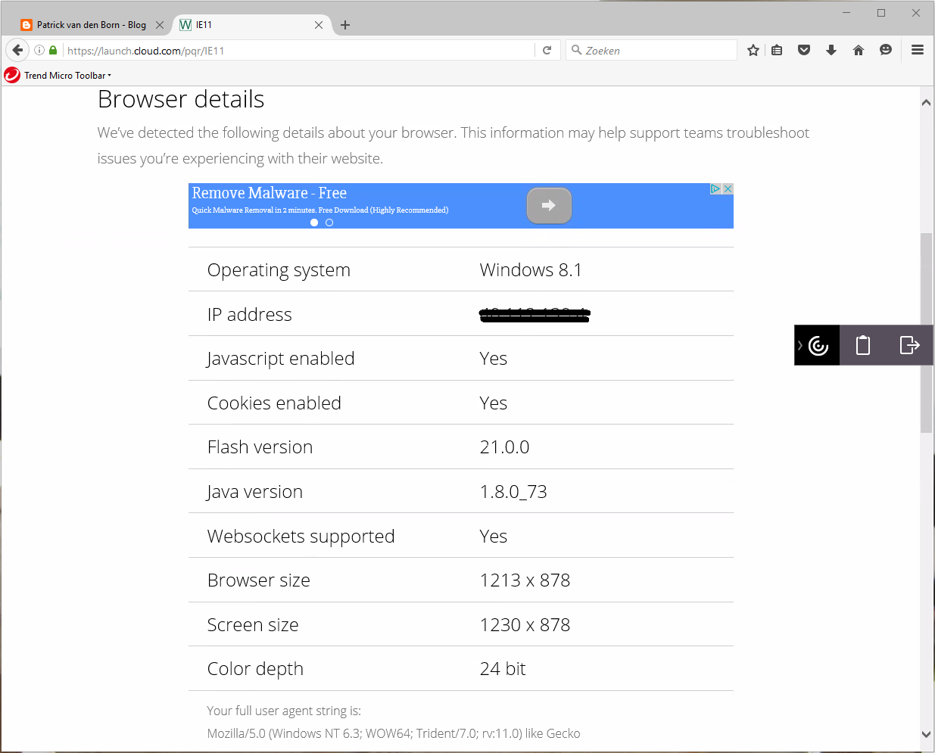Open a new tab with plus button
The width and height of the screenshot is (935, 753).
(345, 25)
